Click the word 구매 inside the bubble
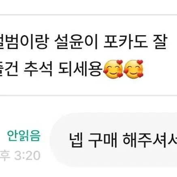177x177 pixels. tap(102, 140)
